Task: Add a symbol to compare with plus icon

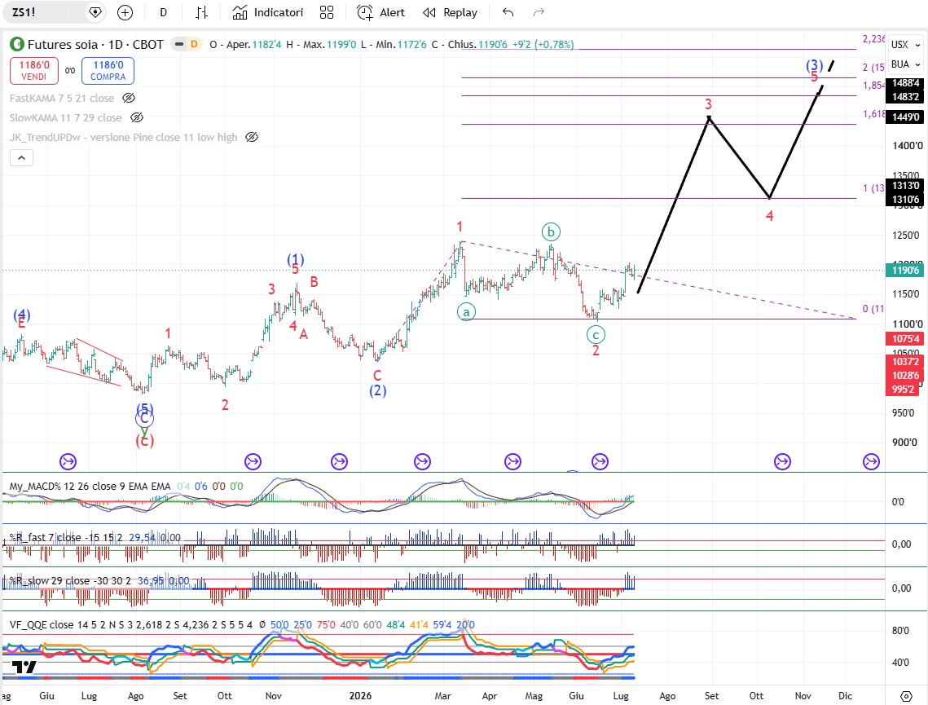Action: coord(125,12)
